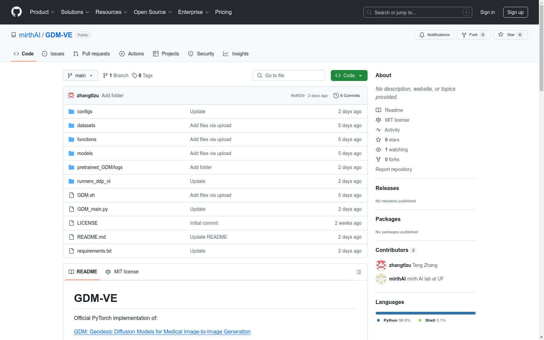The height and width of the screenshot is (340, 544).
Task: Open the datasets folder icon
Action: point(71,125)
